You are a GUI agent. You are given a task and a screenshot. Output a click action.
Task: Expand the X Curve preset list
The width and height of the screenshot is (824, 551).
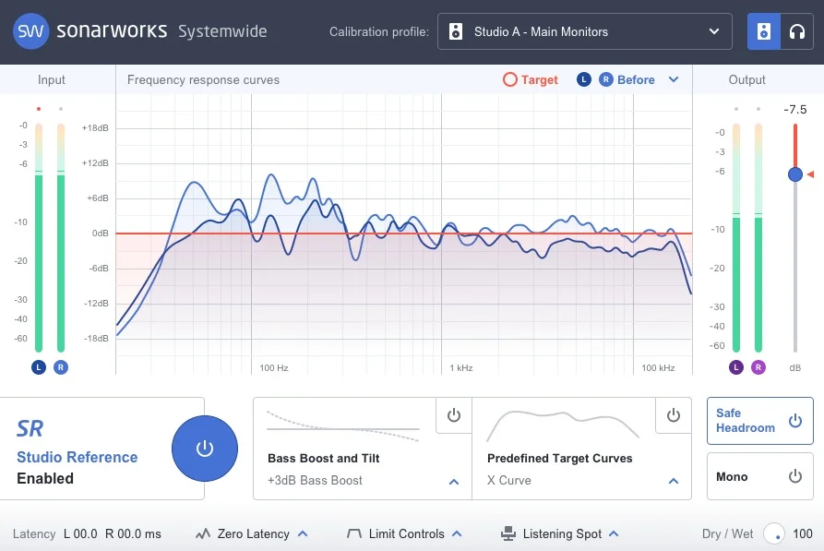coord(674,481)
